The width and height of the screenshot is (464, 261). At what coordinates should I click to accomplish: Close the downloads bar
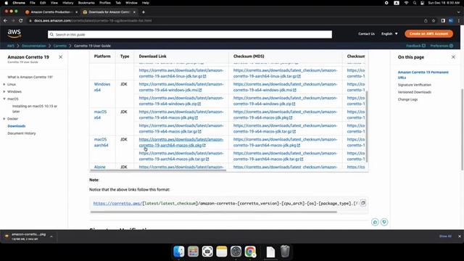point(459,236)
